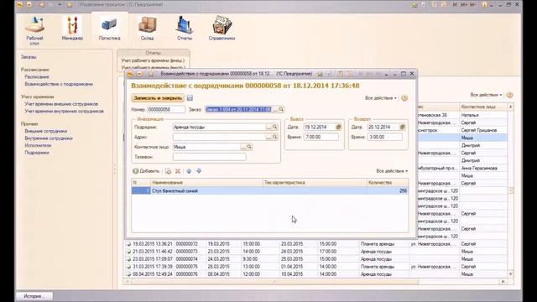Screen dimensions: 537x302
Task: Click the История button in the bottom bar
Action: click(x=34, y=296)
